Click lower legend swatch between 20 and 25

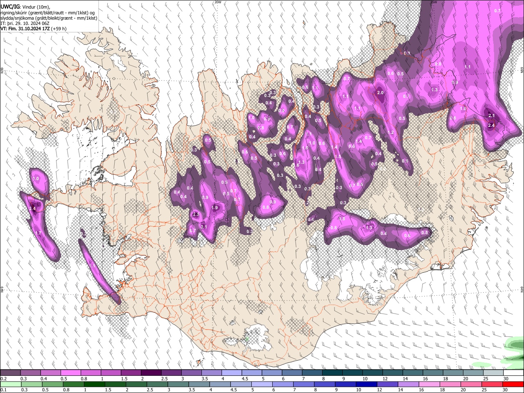[x=472, y=384]
